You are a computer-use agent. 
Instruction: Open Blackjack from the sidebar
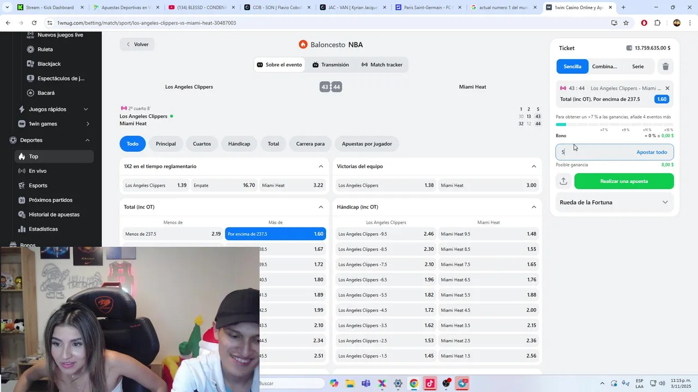[x=49, y=64]
